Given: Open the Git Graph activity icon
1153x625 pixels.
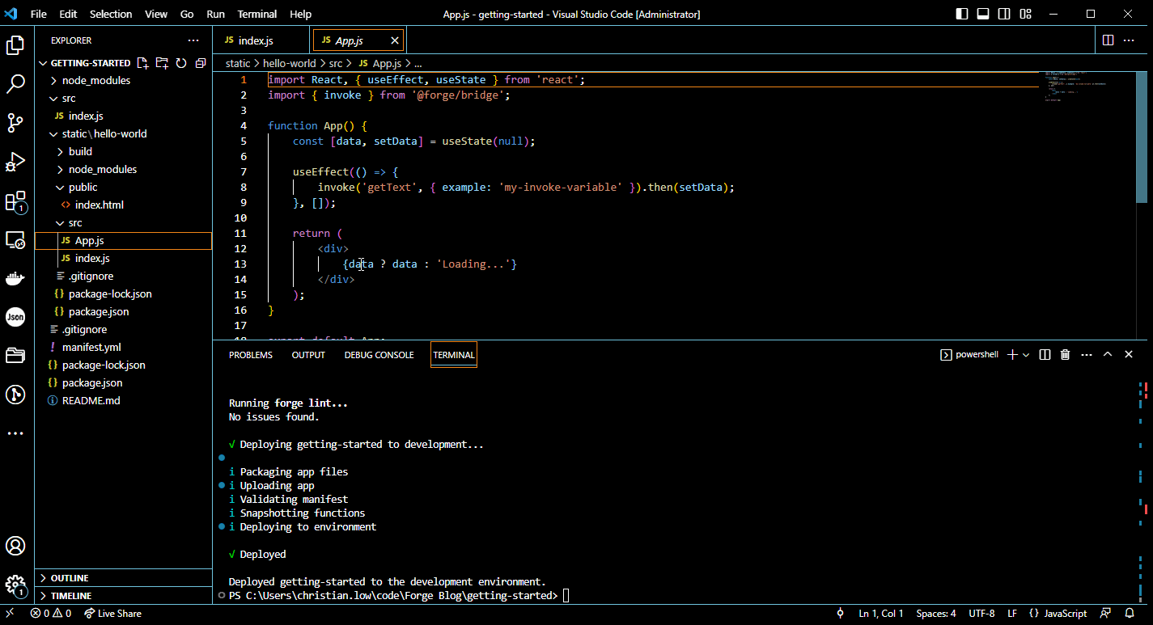Looking at the screenshot, I should tap(15, 395).
